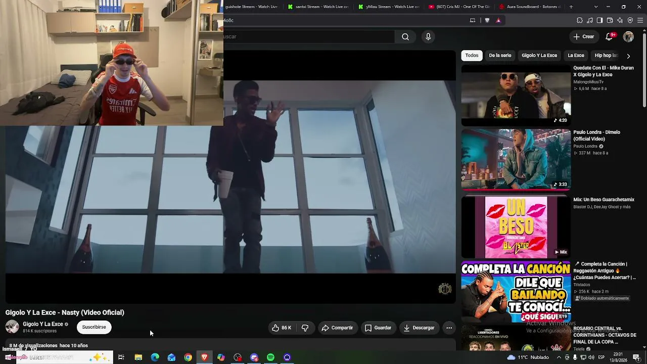Viewport: 647px width, 364px height.
Task: Show hidden system tray icons
Action: click(559, 357)
